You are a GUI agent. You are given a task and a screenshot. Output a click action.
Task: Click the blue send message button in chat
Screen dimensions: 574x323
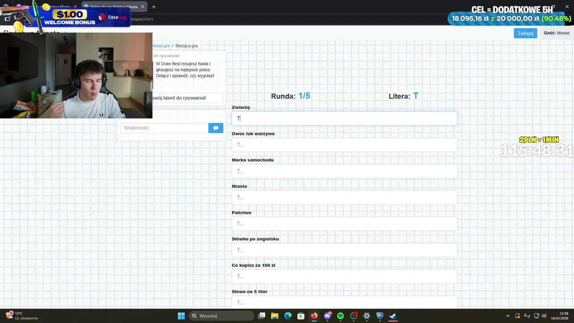[216, 128]
